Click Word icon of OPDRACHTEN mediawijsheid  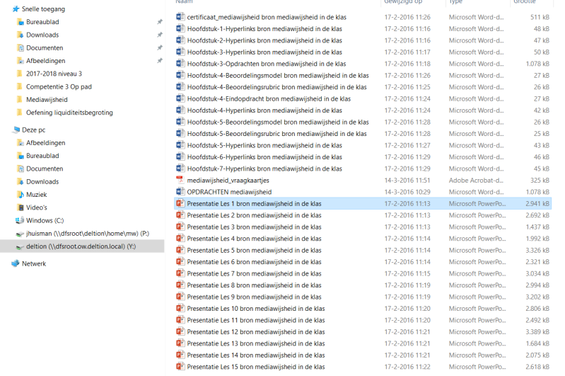180,192
